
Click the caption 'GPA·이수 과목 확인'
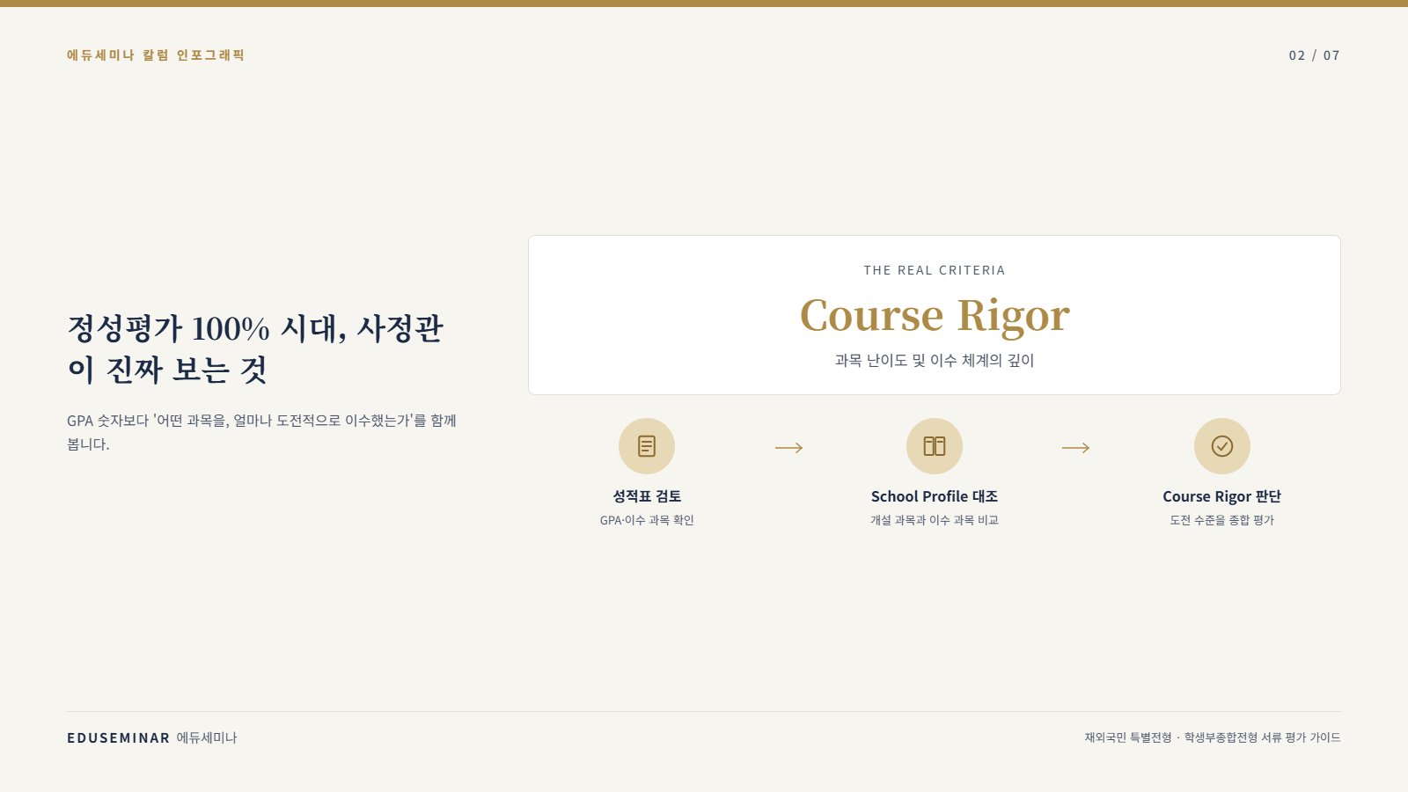click(647, 520)
